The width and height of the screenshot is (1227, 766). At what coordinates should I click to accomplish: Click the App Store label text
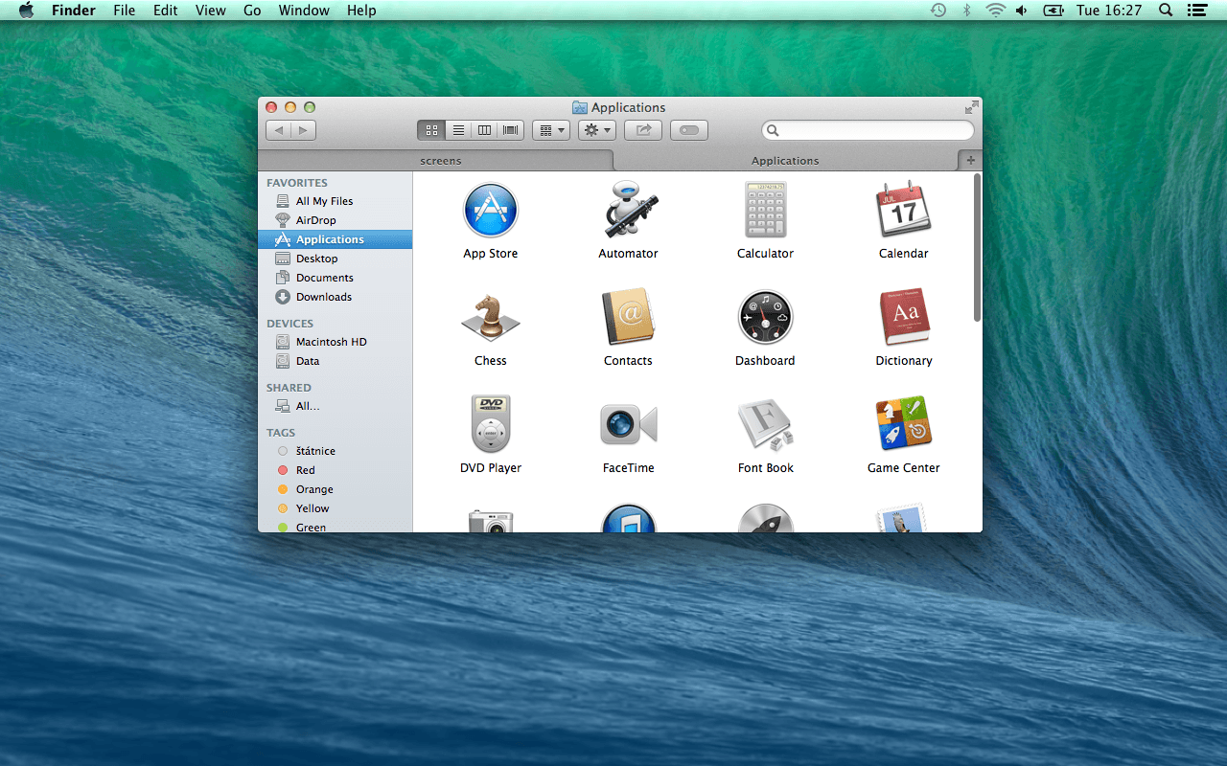tap(490, 254)
